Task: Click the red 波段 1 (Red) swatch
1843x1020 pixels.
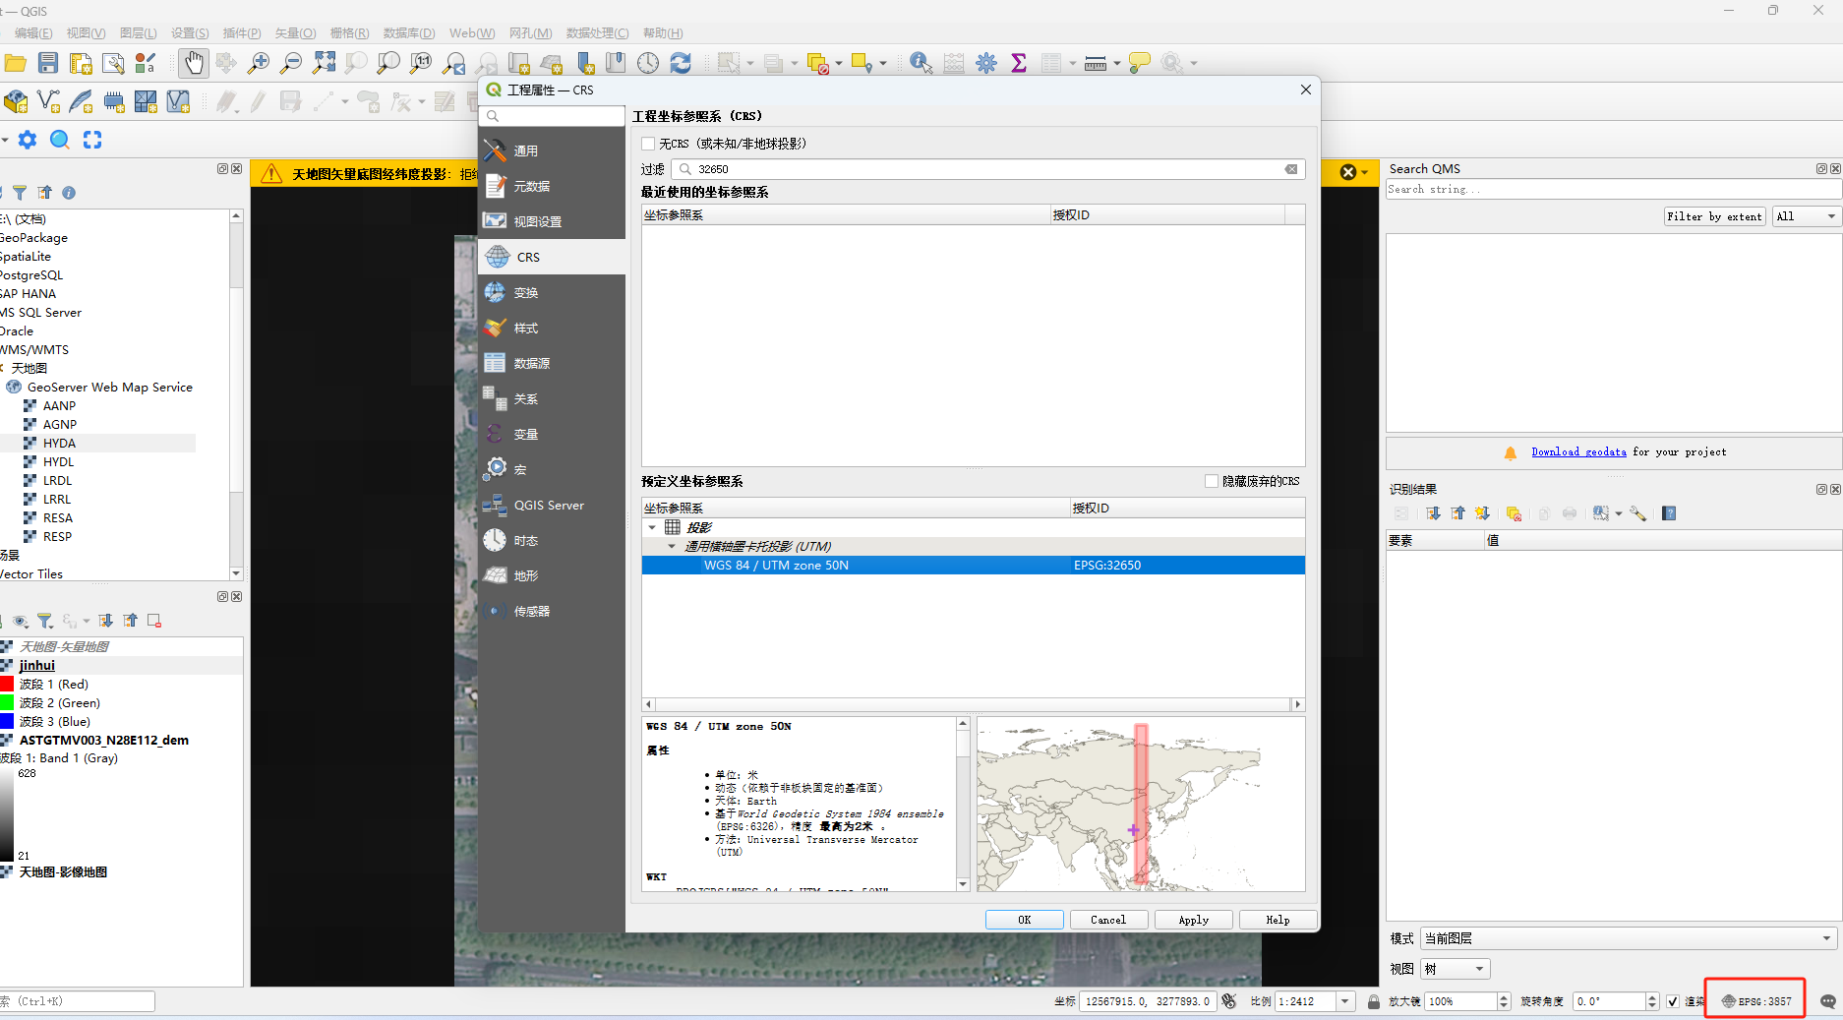Action: click(7, 685)
